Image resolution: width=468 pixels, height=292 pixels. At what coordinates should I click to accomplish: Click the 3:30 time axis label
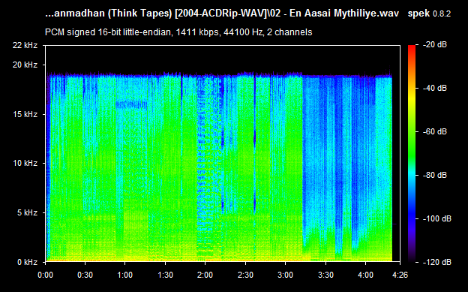coord(325,275)
